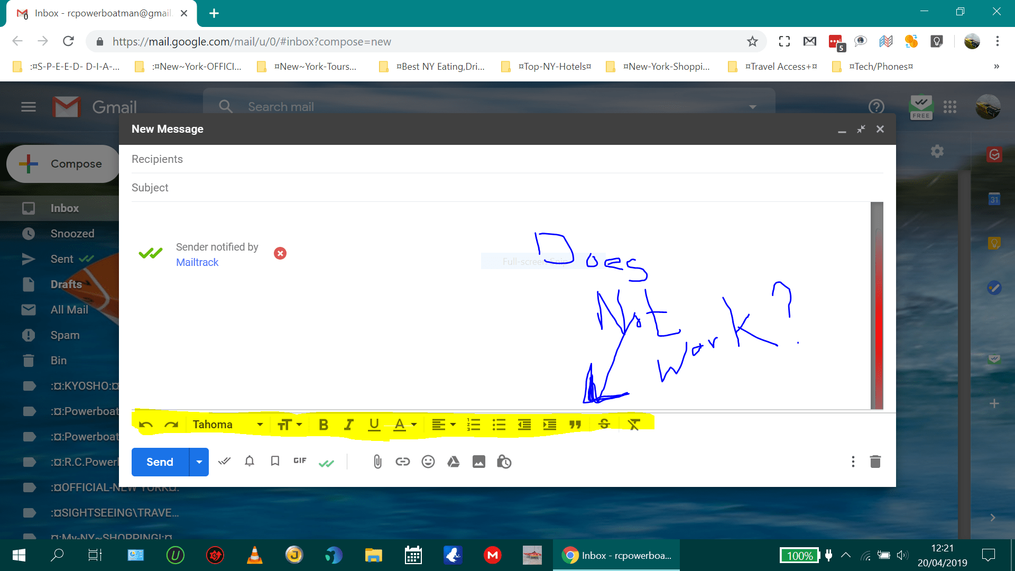Insert an emoji into the email

point(428,462)
